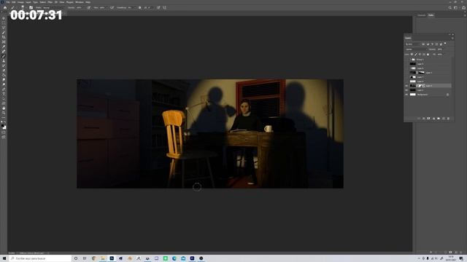The height and width of the screenshot is (262, 467).
Task: Select the Horizontal Type tool
Action: coord(4,94)
